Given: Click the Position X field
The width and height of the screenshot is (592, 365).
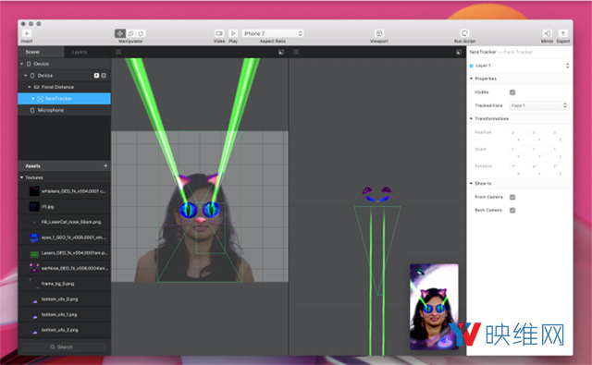Looking at the screenshot, I should tap(518, 132).
